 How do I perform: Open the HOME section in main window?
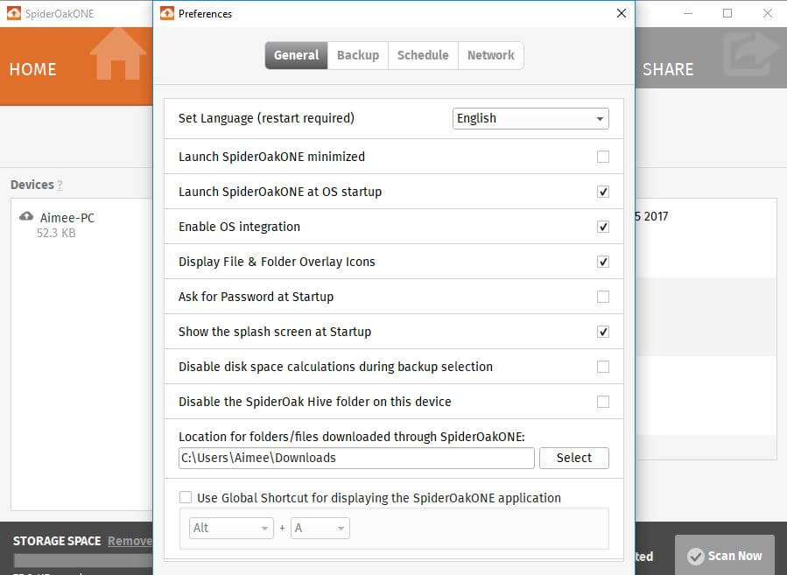(76, 67)
